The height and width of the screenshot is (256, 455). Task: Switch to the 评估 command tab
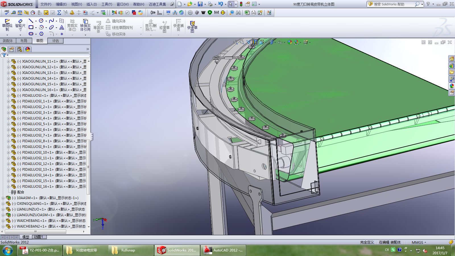click(55, 41)
